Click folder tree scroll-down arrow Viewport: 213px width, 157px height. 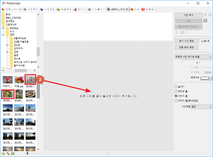point(38,67)
